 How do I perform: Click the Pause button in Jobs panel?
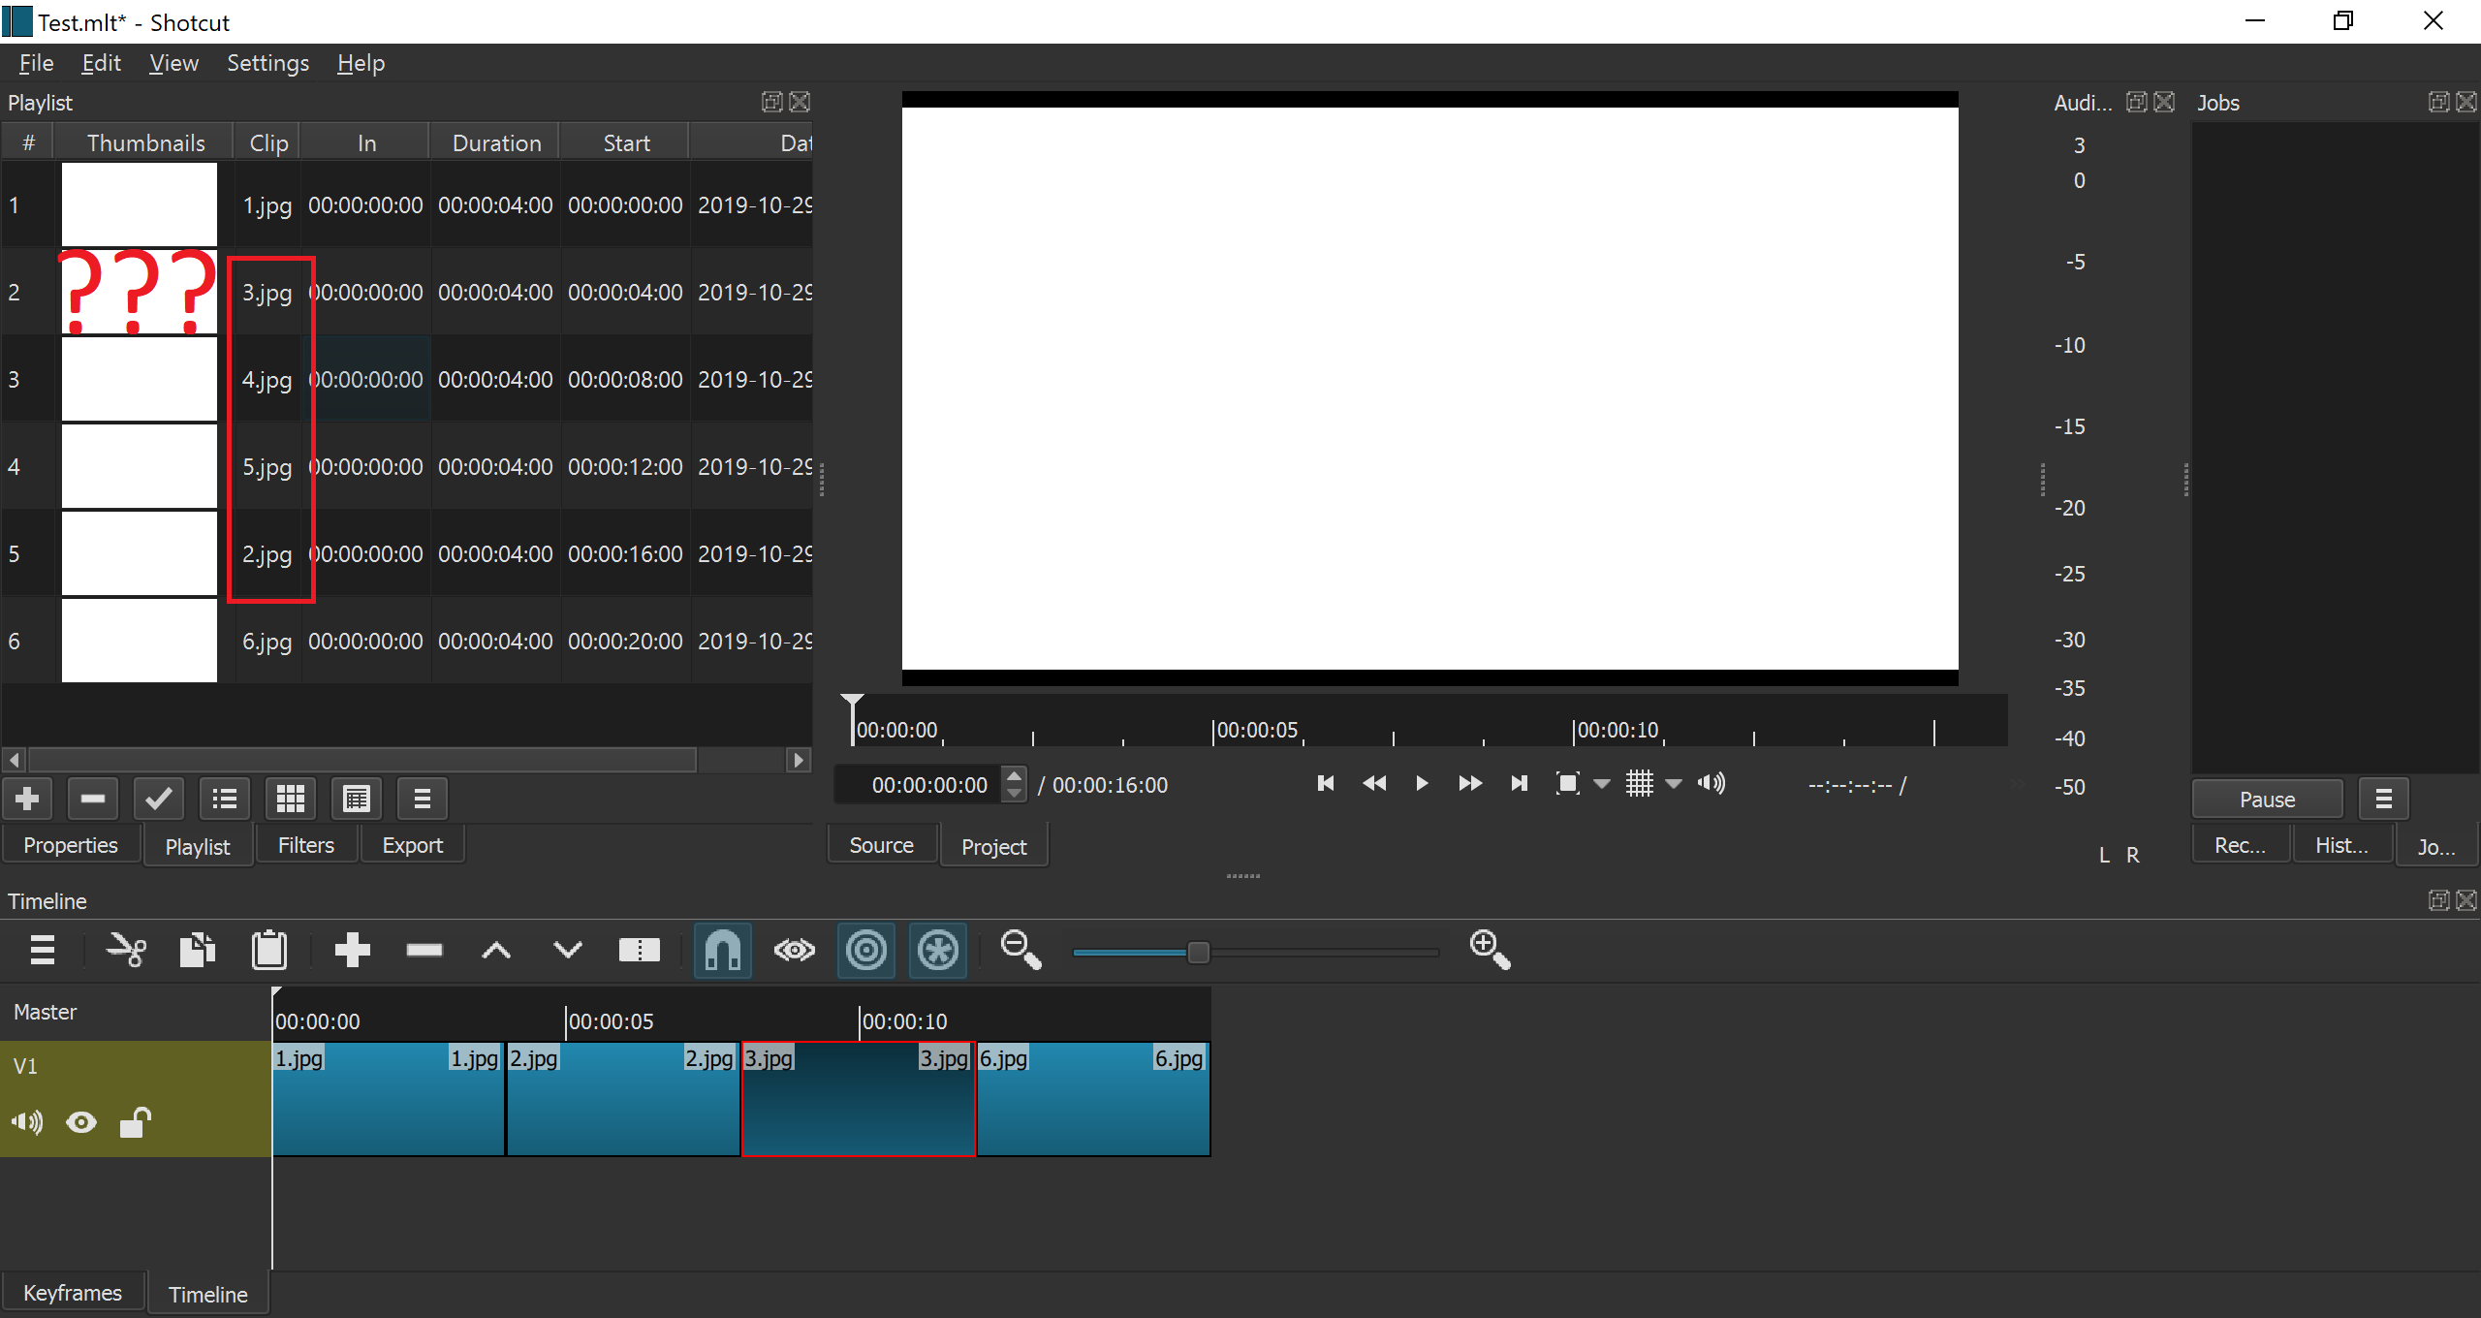pos(2268,800)
